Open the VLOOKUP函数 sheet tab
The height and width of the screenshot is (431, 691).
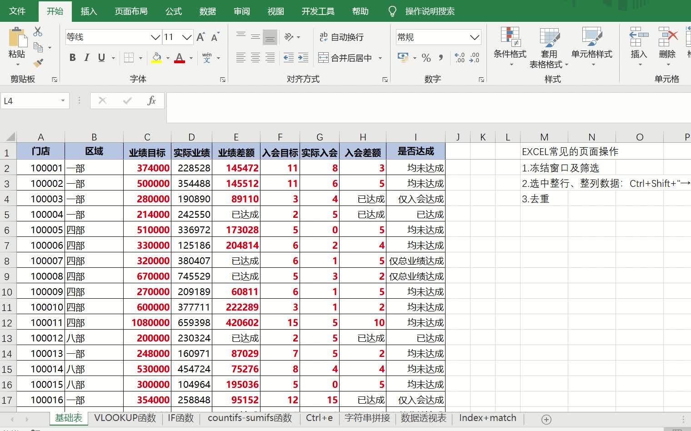(x=125, y=418)
